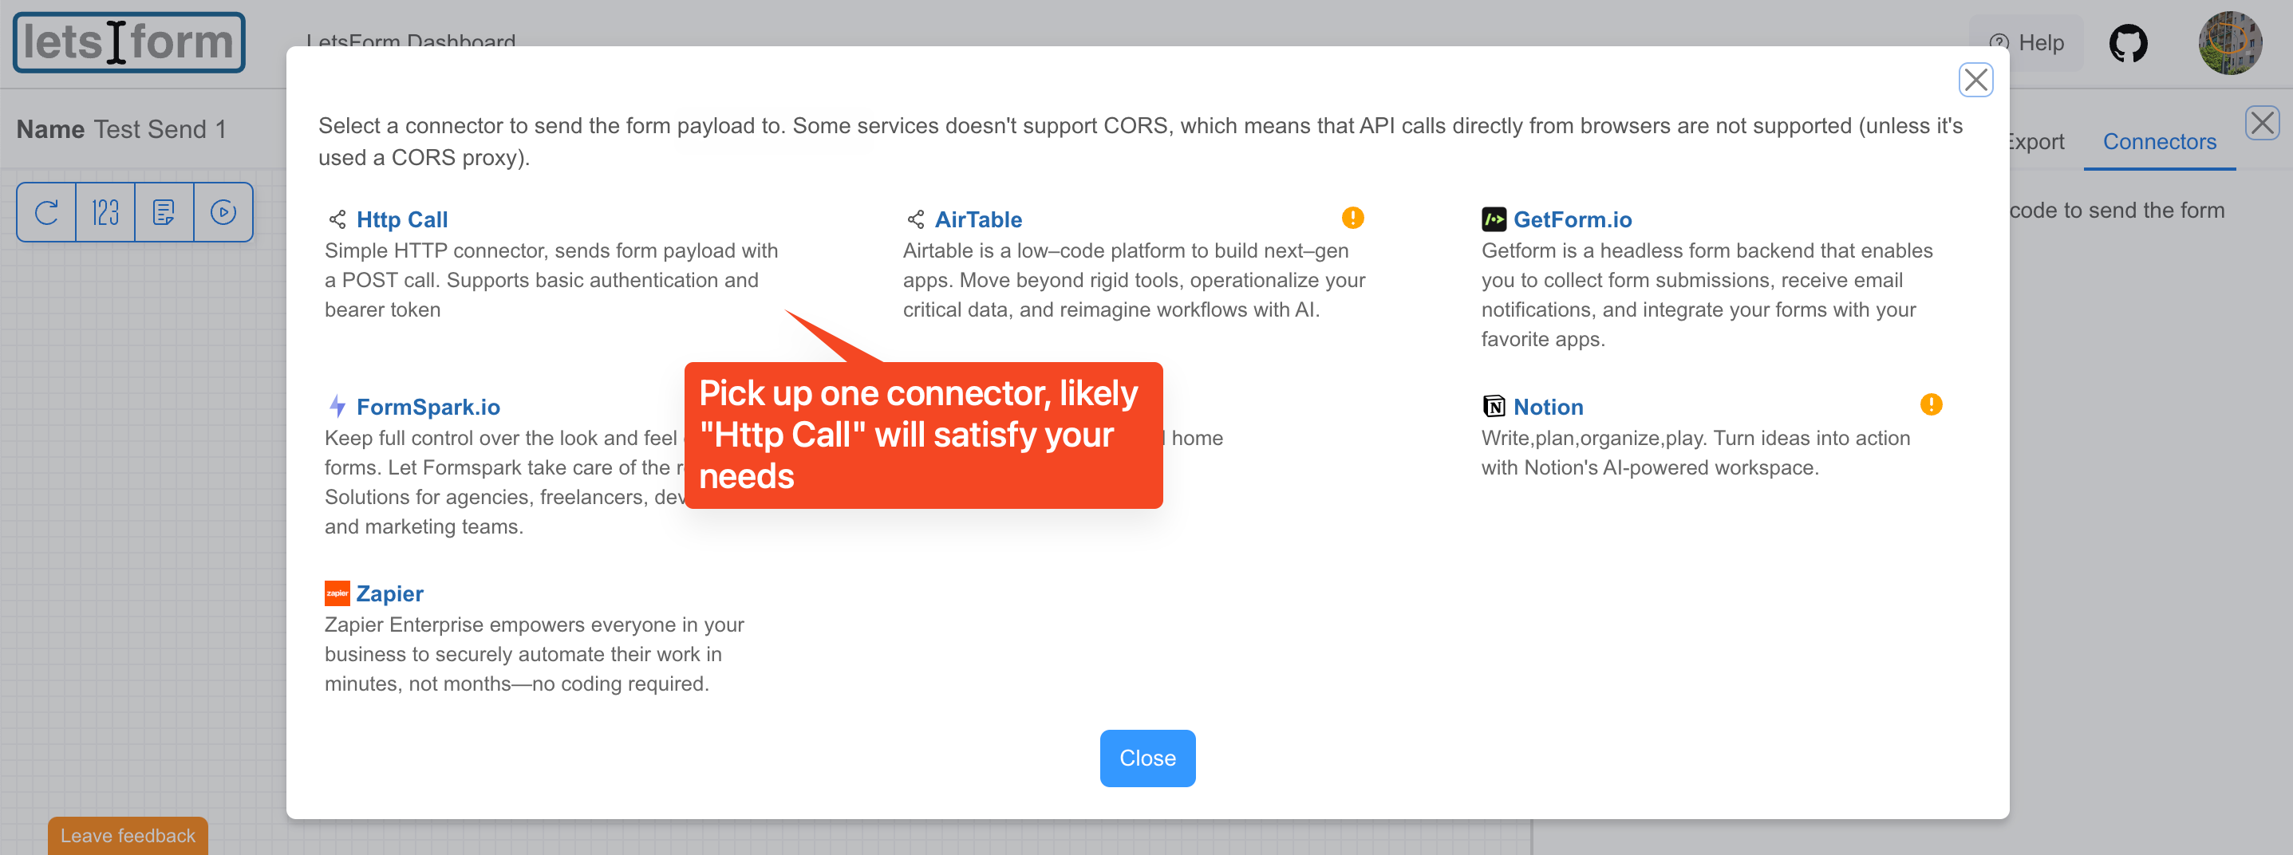Viewport: 2293px width, 855px height.
Task: Click the AirTable share icon
Action: click(915, 219)
